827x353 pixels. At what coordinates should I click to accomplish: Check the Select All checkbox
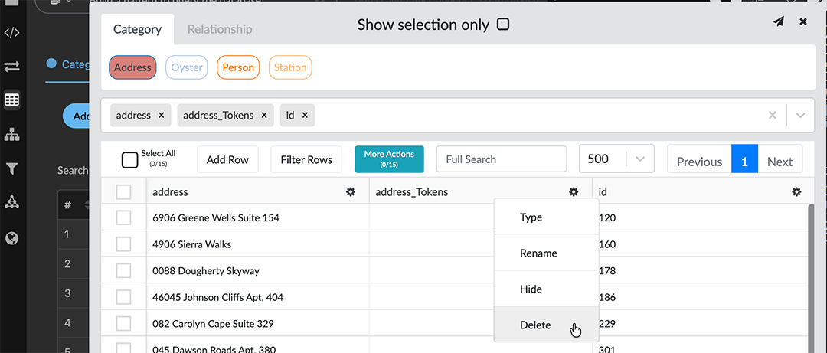(130, 160)
